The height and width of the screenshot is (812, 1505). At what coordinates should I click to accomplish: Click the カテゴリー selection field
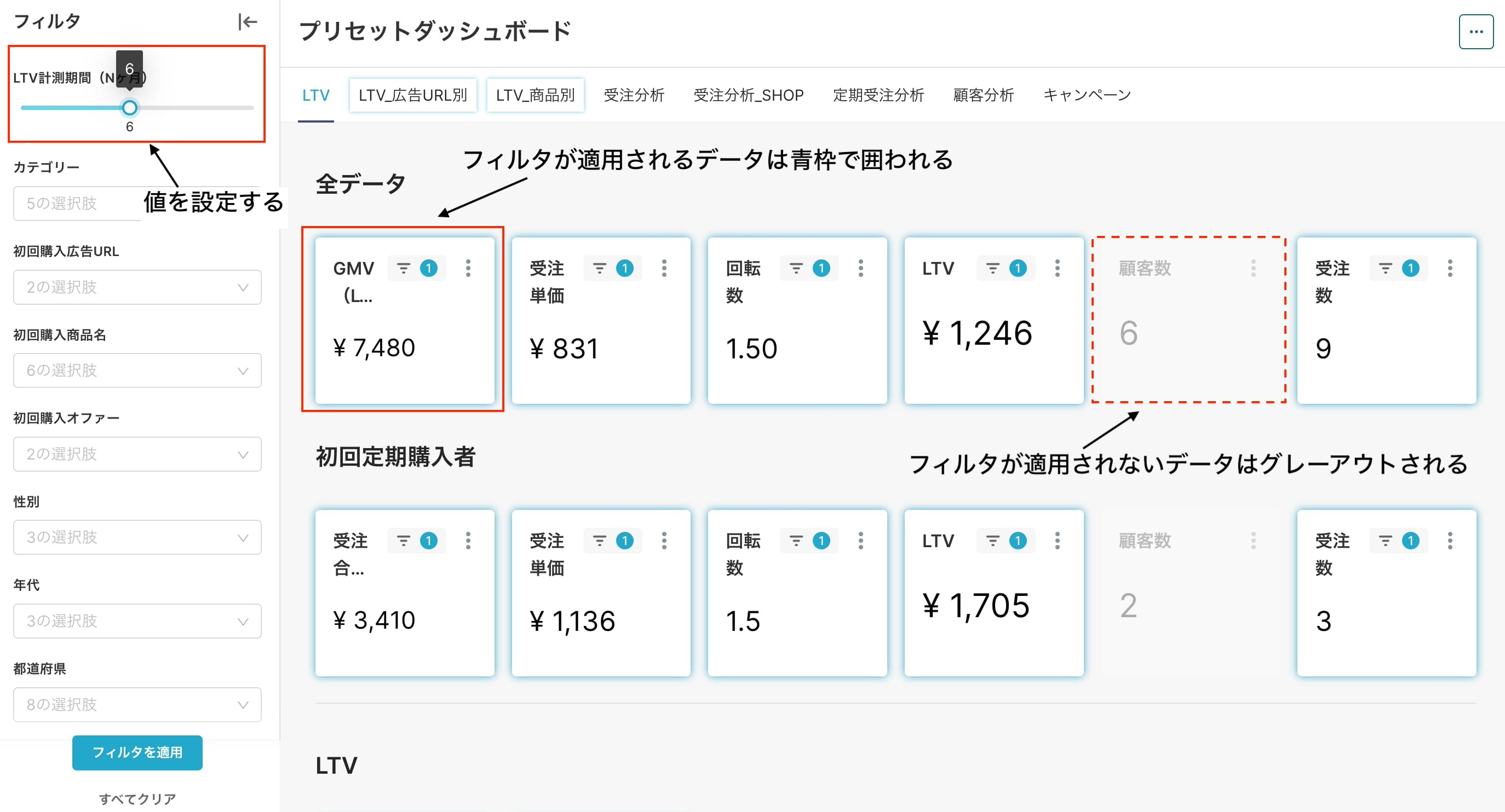(x=76, y=204)
